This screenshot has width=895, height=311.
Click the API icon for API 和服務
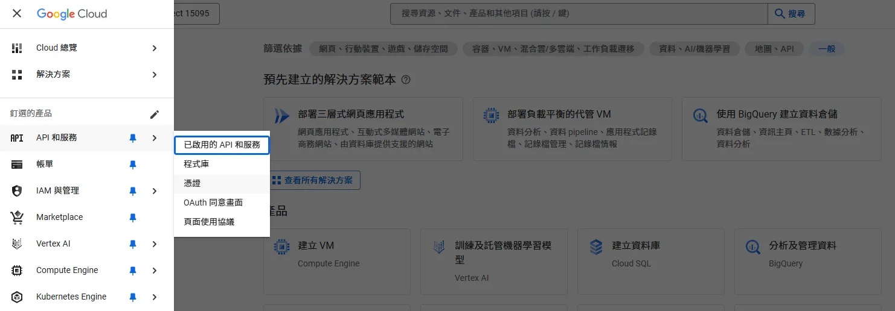point(17,138)
